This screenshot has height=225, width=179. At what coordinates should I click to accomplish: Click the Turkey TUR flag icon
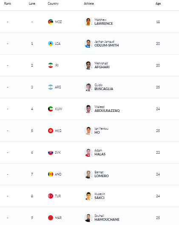coord(51,196)
